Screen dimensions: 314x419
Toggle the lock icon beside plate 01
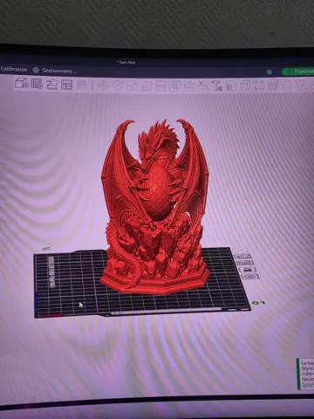click(x=248, y=270)
